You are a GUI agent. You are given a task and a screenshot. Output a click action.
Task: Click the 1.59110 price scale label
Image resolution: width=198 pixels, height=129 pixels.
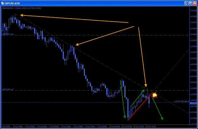(x=194, y=70)
